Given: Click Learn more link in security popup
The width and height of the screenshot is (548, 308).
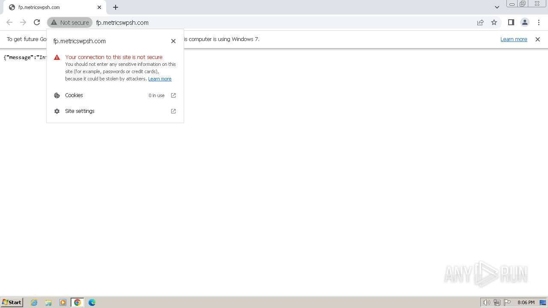Looking at the screenshot, I should (x=160, y=79).
